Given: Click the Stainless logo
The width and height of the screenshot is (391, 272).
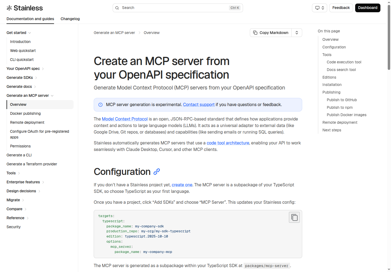Looking at the screenshot, I should click(x=25, y=8).
